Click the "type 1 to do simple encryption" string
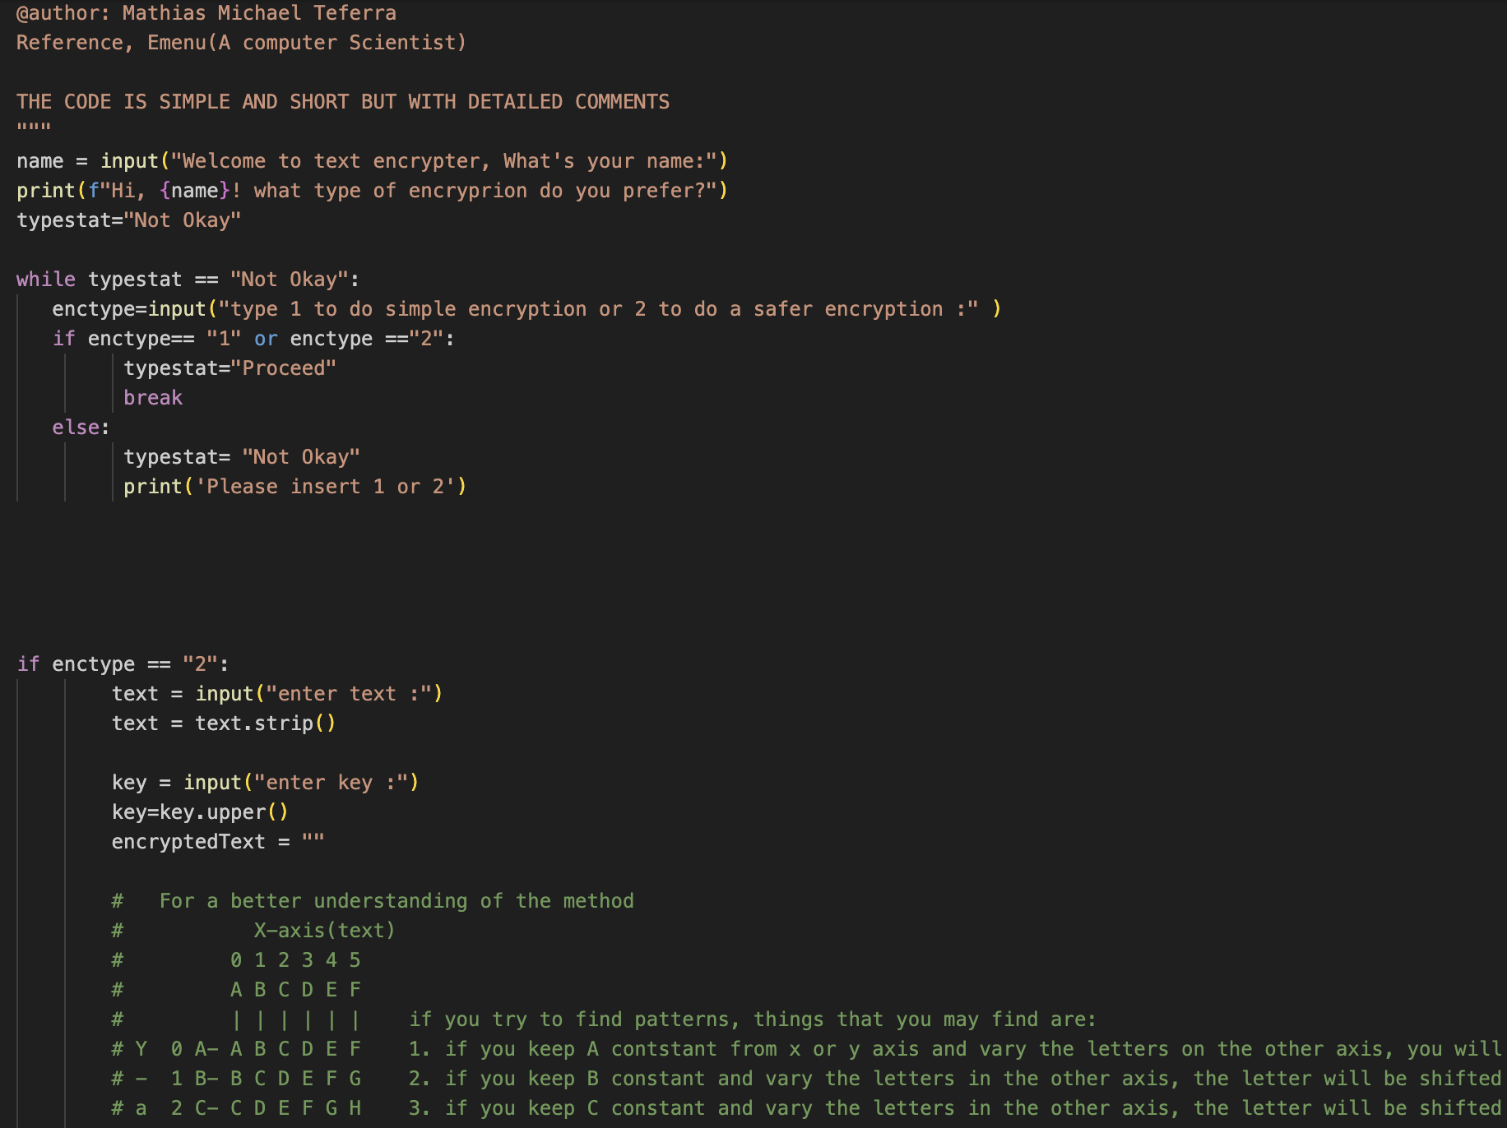Image resolution: width=1507 pixels, height=1128 pixels. pyautogui.click(x=597, y=309)
